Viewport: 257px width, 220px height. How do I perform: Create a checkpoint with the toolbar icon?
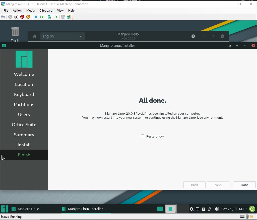49,17
